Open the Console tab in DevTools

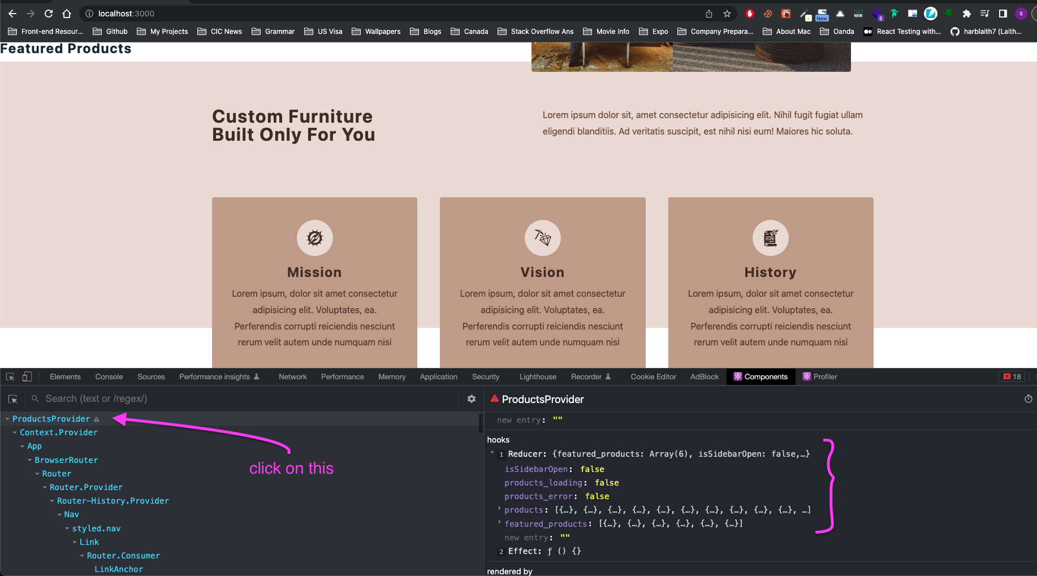(x=109, y=377)
